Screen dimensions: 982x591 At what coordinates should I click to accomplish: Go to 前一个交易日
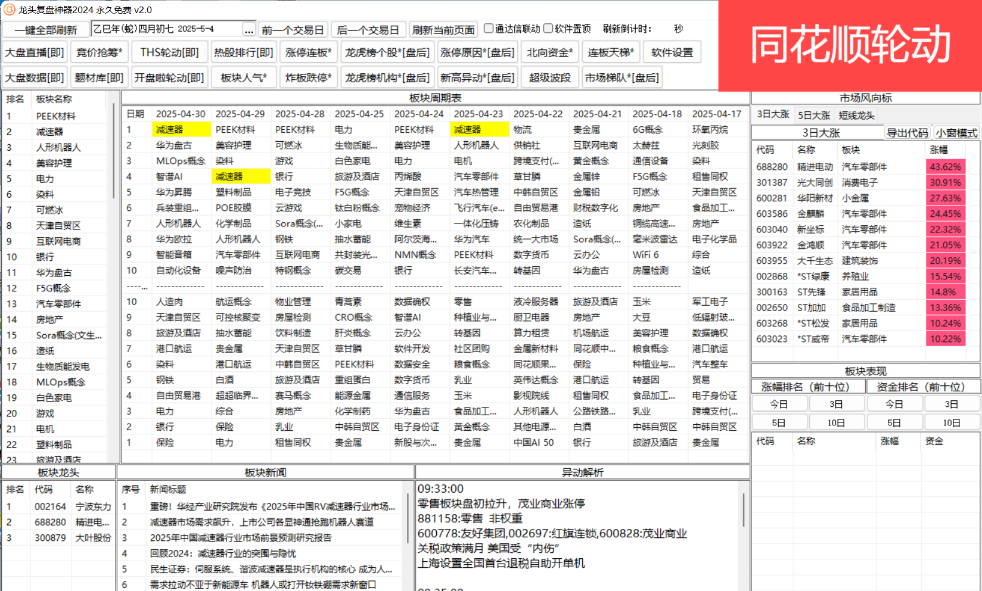pyautogui.click(x=293, y=30)
